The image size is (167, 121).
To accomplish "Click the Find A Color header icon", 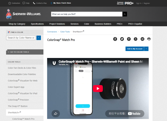I will pos(9,32).
